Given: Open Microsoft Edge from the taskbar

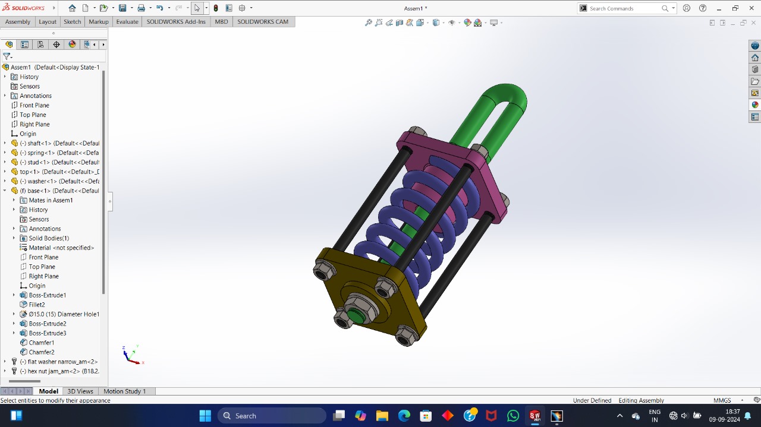Looking at the screenshot, I should [404, 416].
